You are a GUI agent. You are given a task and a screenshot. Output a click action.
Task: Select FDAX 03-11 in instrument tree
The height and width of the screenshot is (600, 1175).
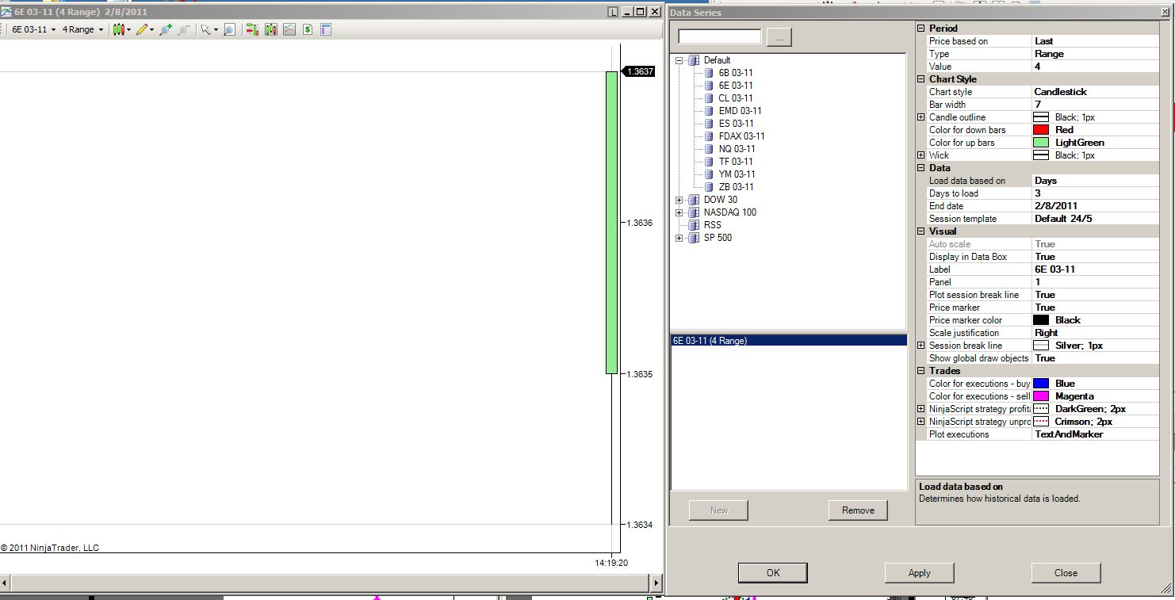pyautogui.click(x=741, y=136)
